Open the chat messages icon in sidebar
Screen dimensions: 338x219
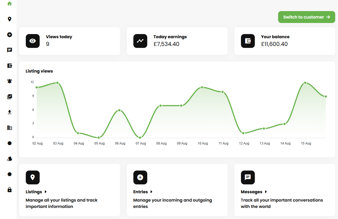coord(9,50)
